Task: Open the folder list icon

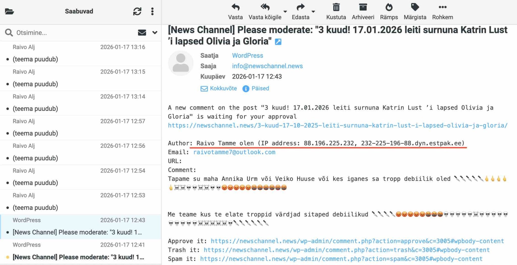Action: 9,11
